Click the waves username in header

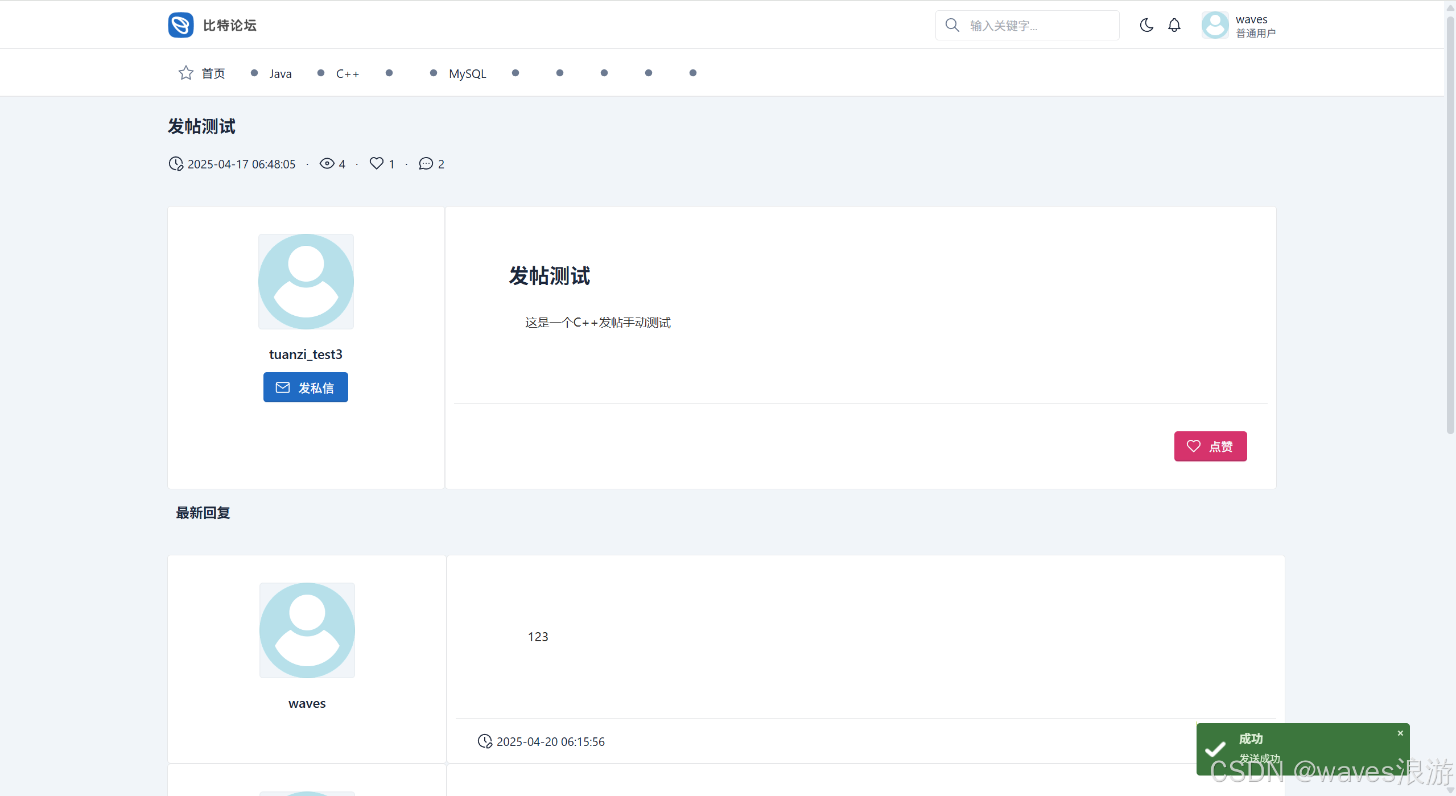click(1251, 19)
